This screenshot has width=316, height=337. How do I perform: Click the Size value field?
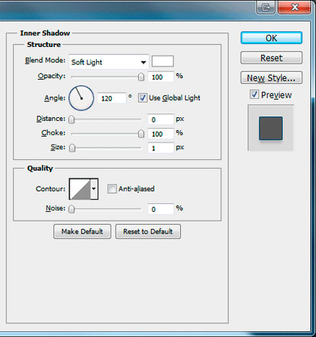coord(161,148)
